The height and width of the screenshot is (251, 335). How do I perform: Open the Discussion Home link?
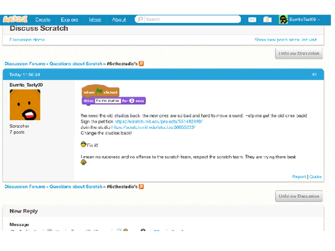click(27, 40)
